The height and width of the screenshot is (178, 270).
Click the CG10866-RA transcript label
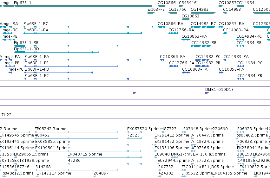coord(170,24)
